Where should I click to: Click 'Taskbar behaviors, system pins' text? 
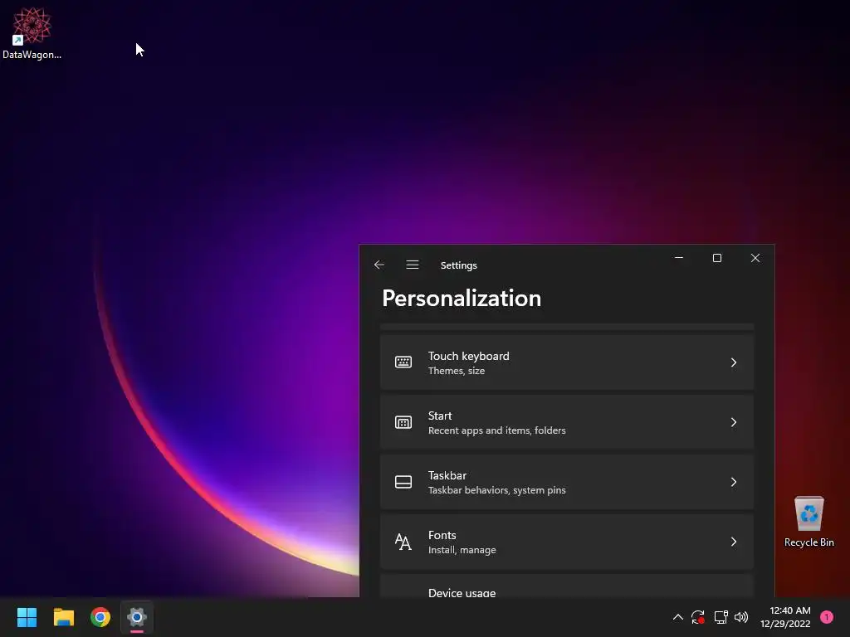click(497, 490)
